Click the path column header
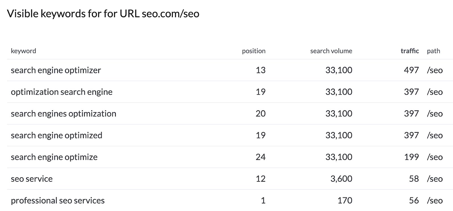Screen dimensions: 453x211 coord(433,51)
